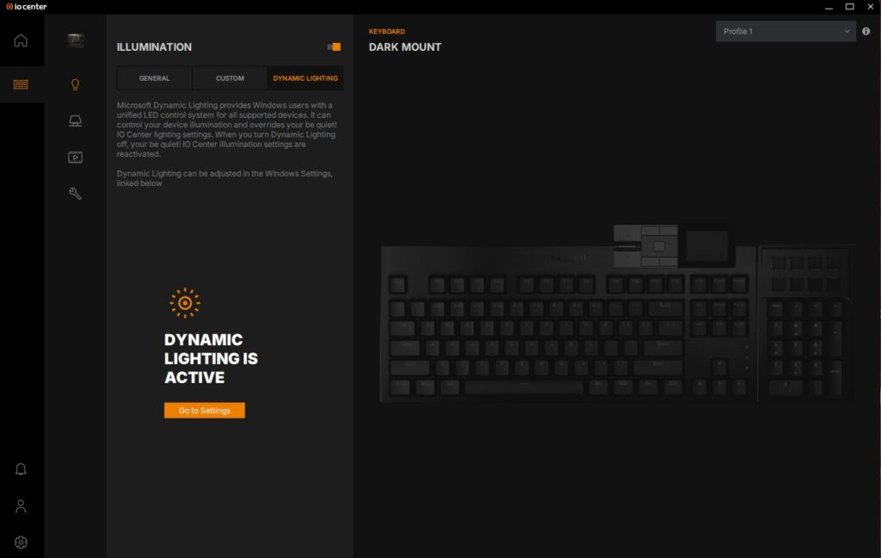Image resolution: width=881 pixels, height=558 pixels.
Task: Expand the Profile 1 dropdown
Action: tap(786, 32)
